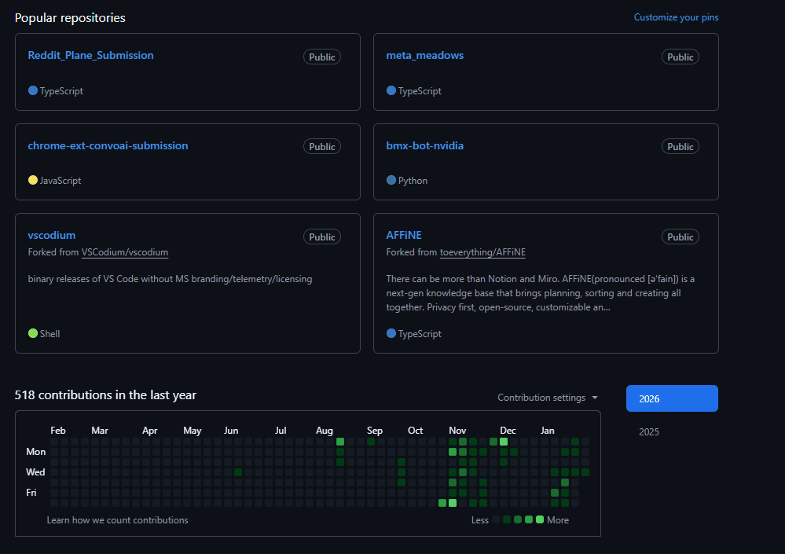Follow the 'Customize your pins' link
The image size is (785, 554).
coord(676,17)
